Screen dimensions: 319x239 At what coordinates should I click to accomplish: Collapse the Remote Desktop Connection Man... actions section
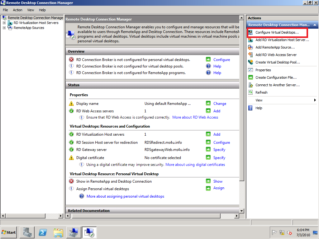click(315, 25)
